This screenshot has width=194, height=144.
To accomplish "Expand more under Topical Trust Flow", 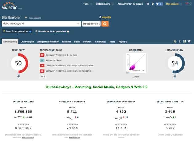I will click(x=43, y=76).
